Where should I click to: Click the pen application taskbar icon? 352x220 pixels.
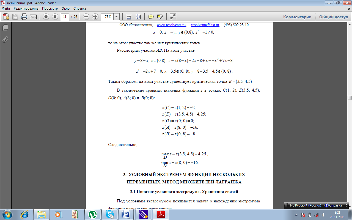pyautogui.click(x=144, y=214)
